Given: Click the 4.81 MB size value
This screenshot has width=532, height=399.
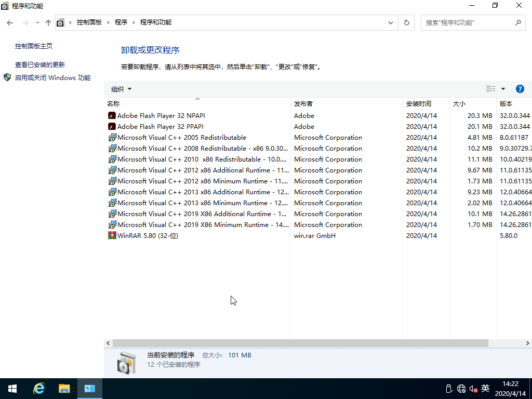Looking at the screenshot, I should click(480, 137).
